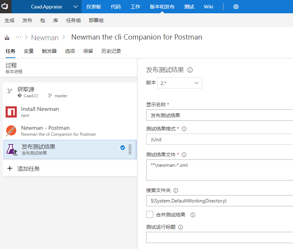Click the Postman task icon
This screenshot has width=293, height=249.
(11, 130)
